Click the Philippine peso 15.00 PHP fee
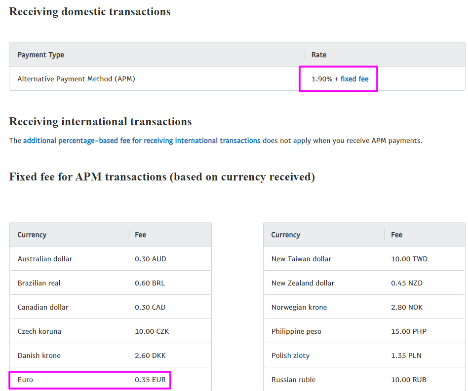This screenshot has width=468, height=391. pyautogui.click(x=407, y=331)
